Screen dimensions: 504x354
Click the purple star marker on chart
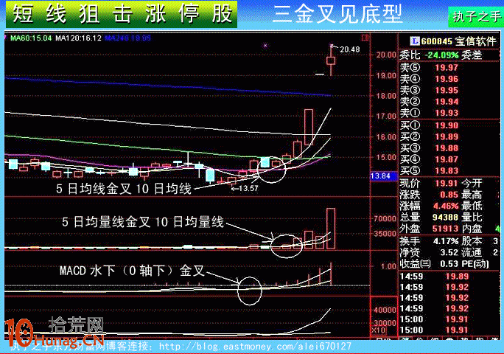[265, 46]
